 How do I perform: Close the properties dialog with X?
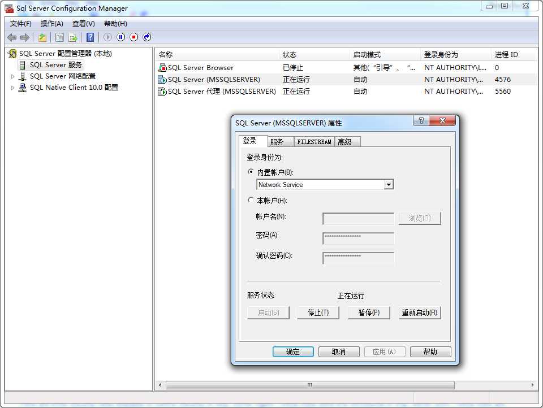click(442, 120)
